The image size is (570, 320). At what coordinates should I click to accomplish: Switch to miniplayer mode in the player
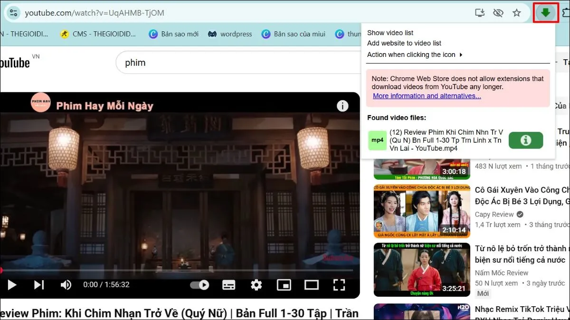coord(284,284)
